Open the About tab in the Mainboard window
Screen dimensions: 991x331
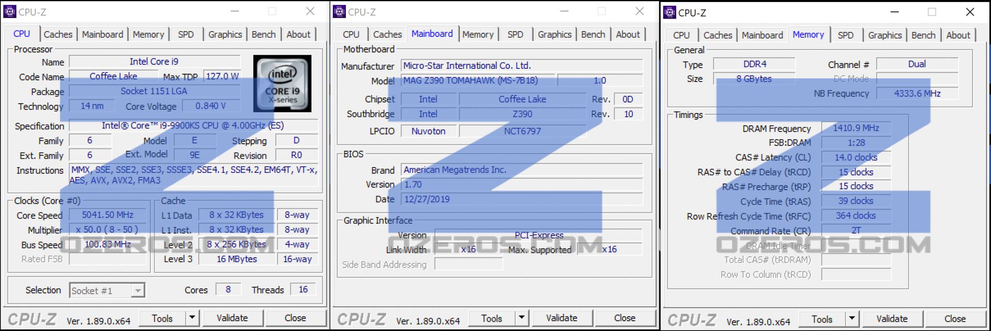tap(628, 35)
